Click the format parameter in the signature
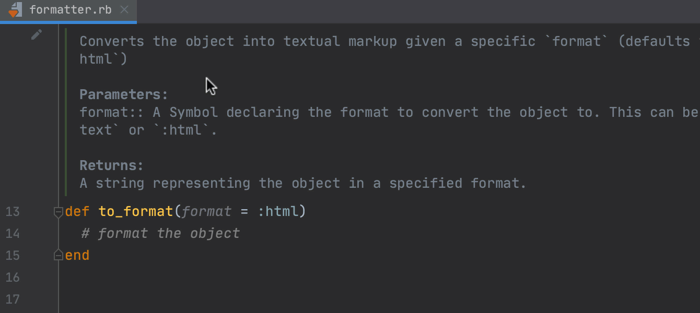The image size is (700, 313). click(x=206, y=211)
